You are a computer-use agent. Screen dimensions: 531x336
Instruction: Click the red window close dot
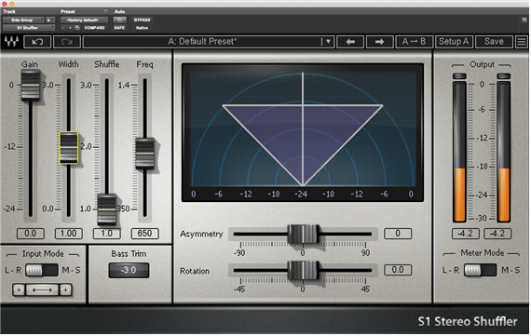(5, 4)
